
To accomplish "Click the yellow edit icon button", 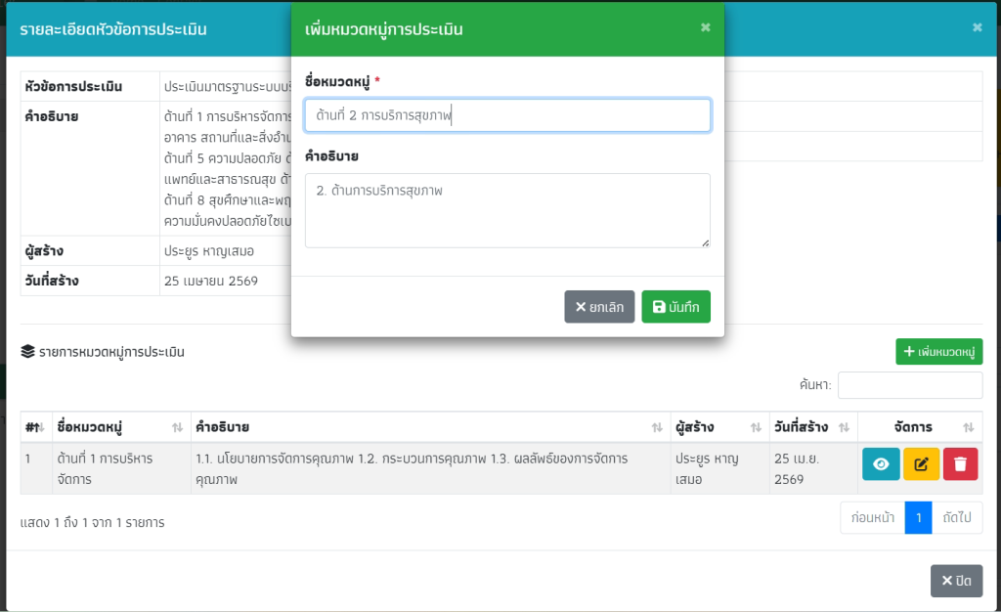I will [921, 464].
